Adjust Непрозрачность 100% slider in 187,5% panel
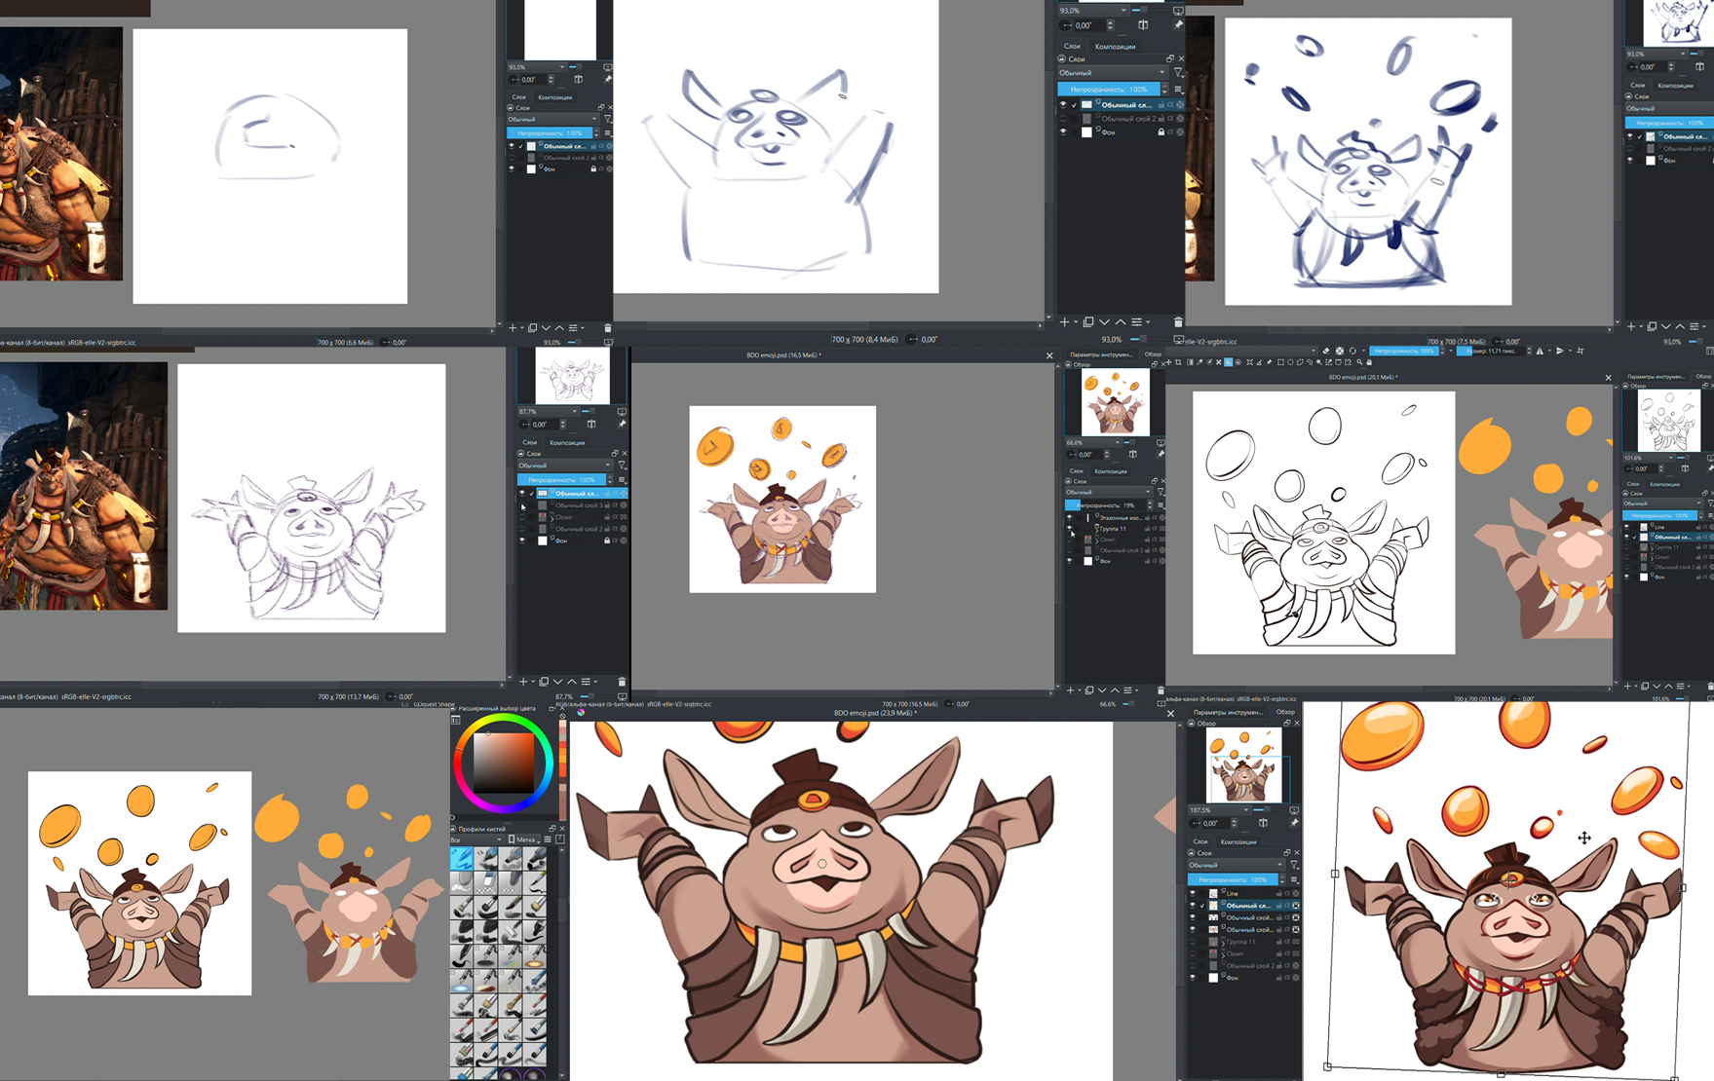Viewport: 1714px width, 1081px height. pyautogui.click(x=1233, y=879)
